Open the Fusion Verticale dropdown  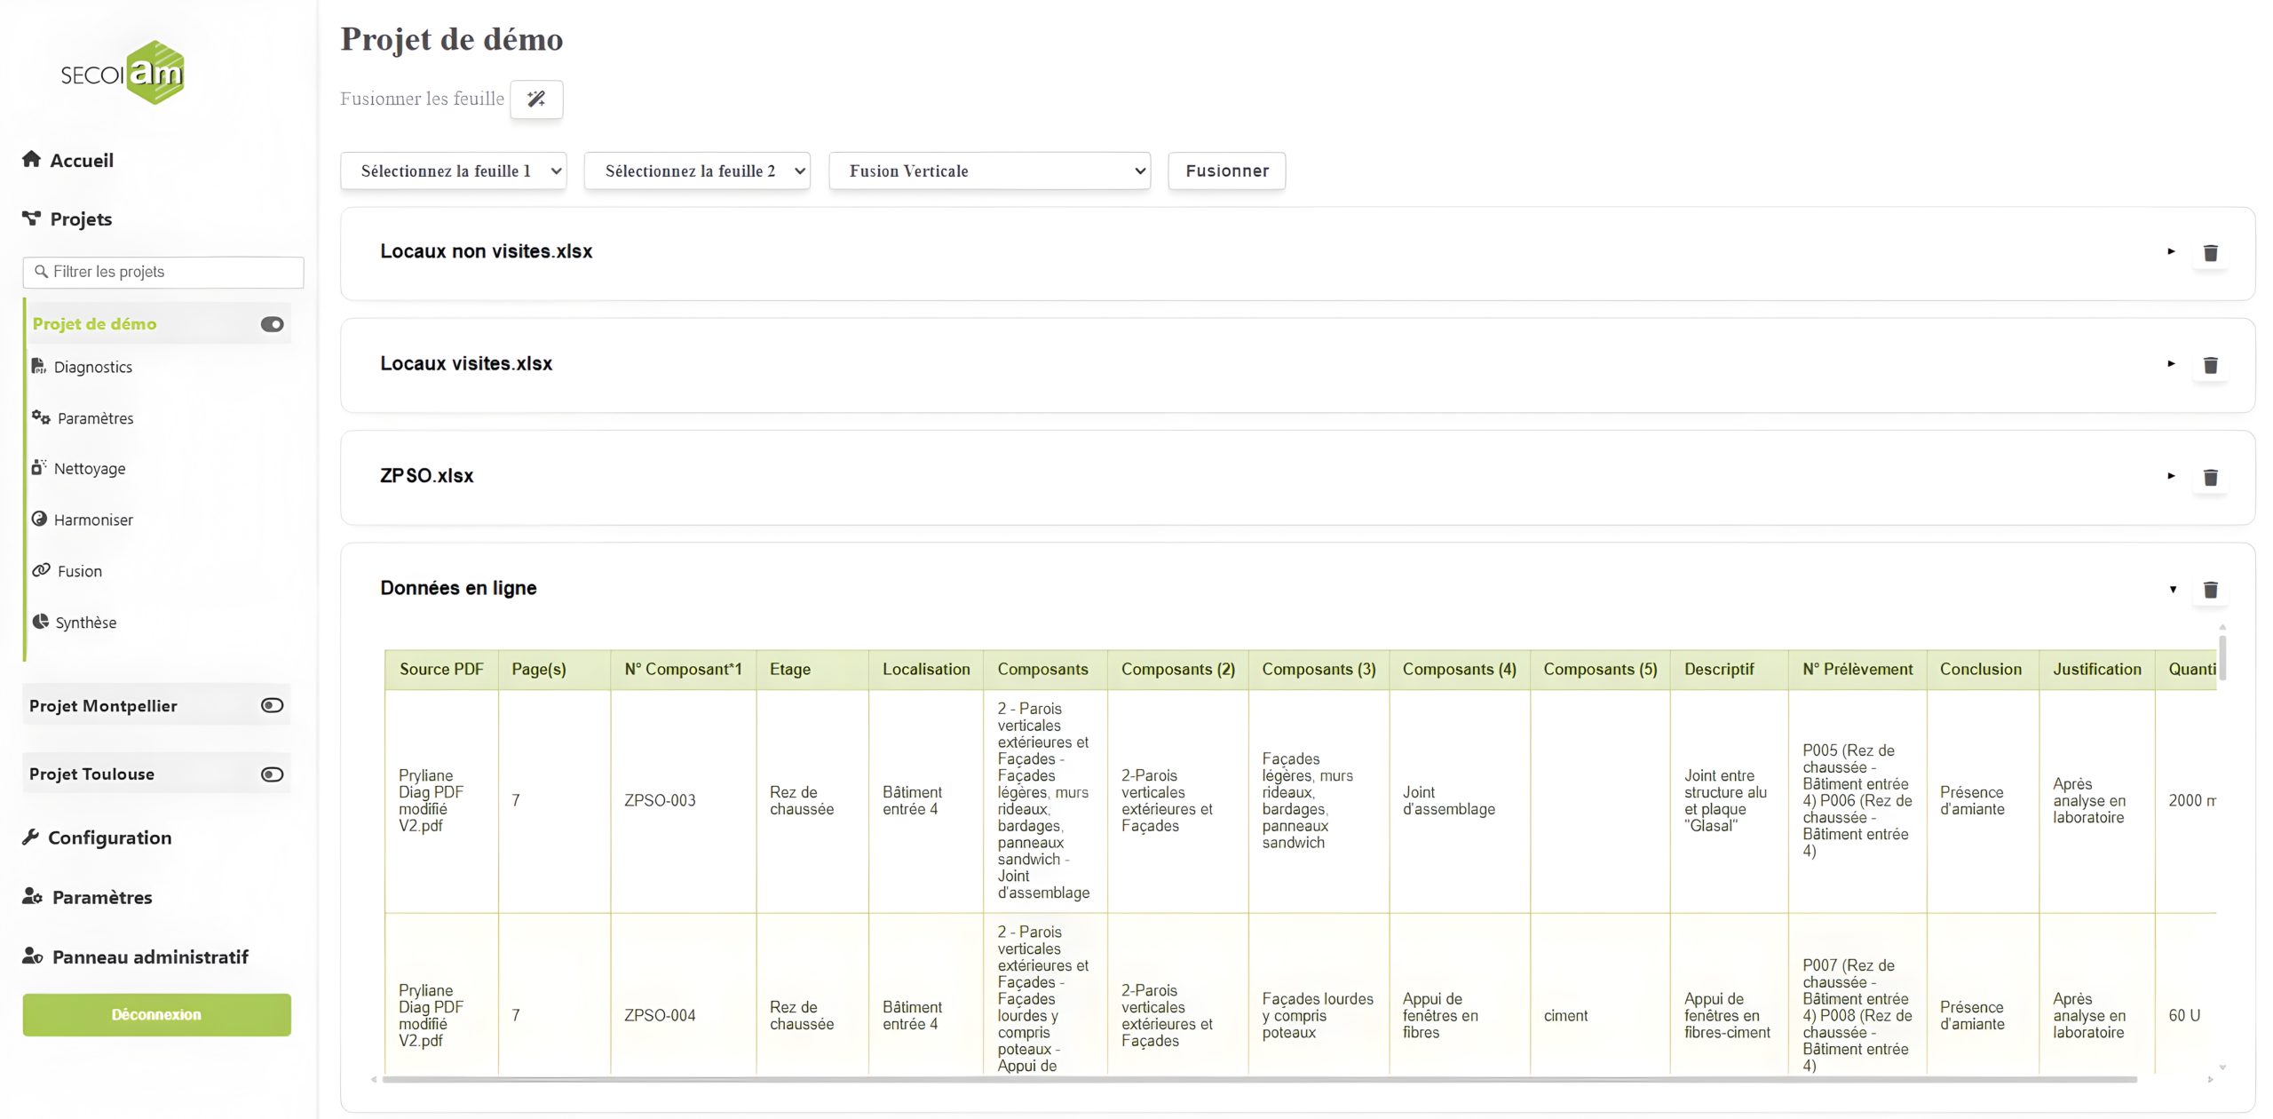pyautogui.click(x=988, y=171)
